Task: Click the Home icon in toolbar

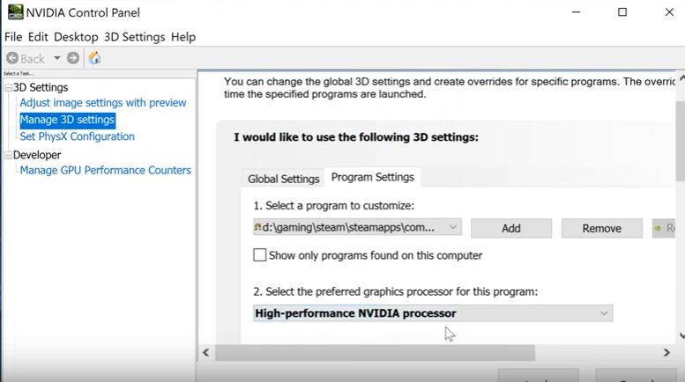Action: [x=94, y=58]
